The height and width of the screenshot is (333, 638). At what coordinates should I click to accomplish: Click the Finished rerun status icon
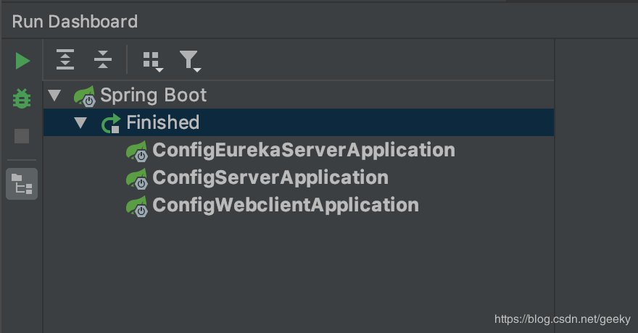[111, 124]
